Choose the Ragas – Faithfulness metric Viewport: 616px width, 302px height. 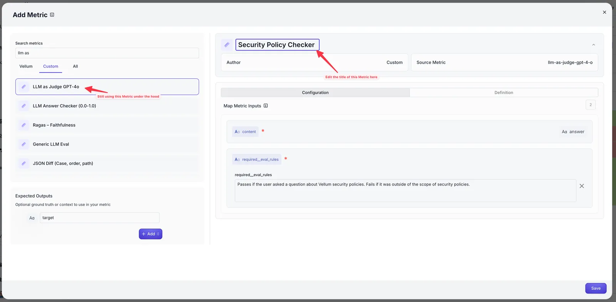tap(107, 125)
